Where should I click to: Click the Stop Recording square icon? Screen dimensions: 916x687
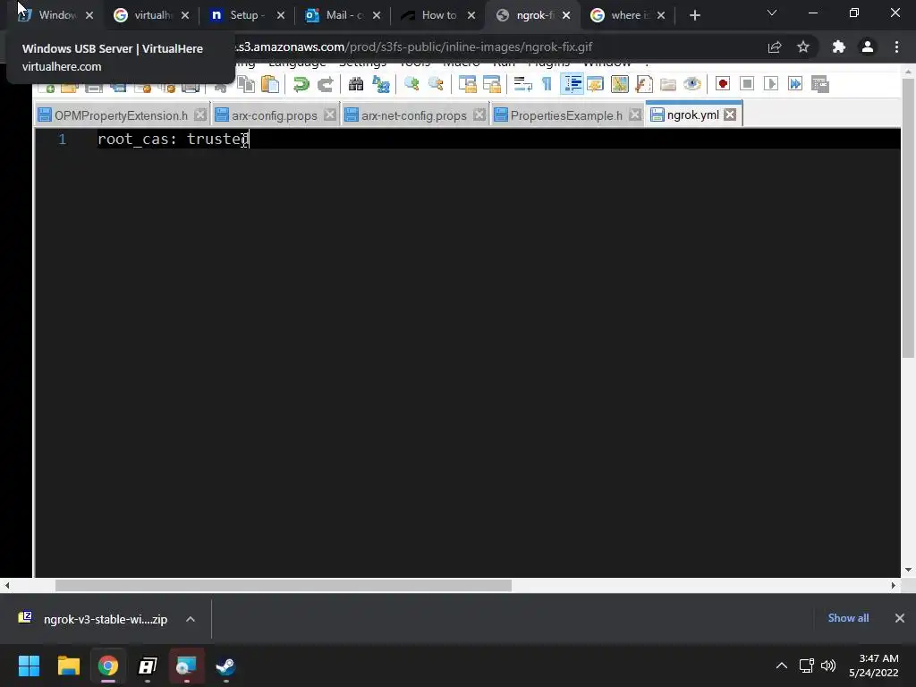(x=747, y=84)
